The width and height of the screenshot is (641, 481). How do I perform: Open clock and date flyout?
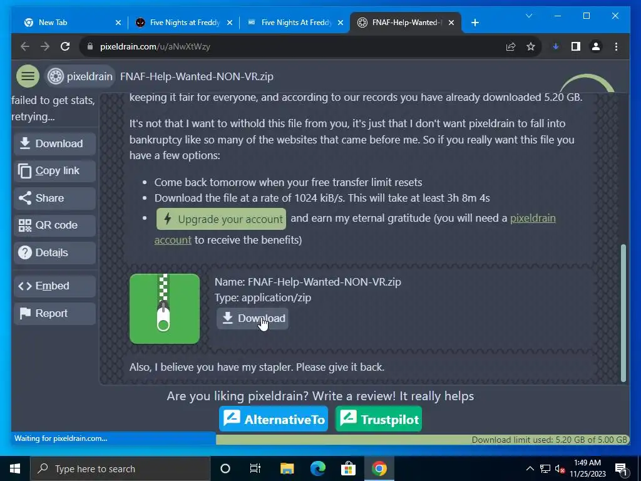click(587, 468)
